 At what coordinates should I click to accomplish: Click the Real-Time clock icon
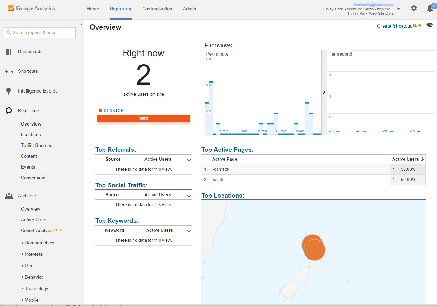pos(9,111)
